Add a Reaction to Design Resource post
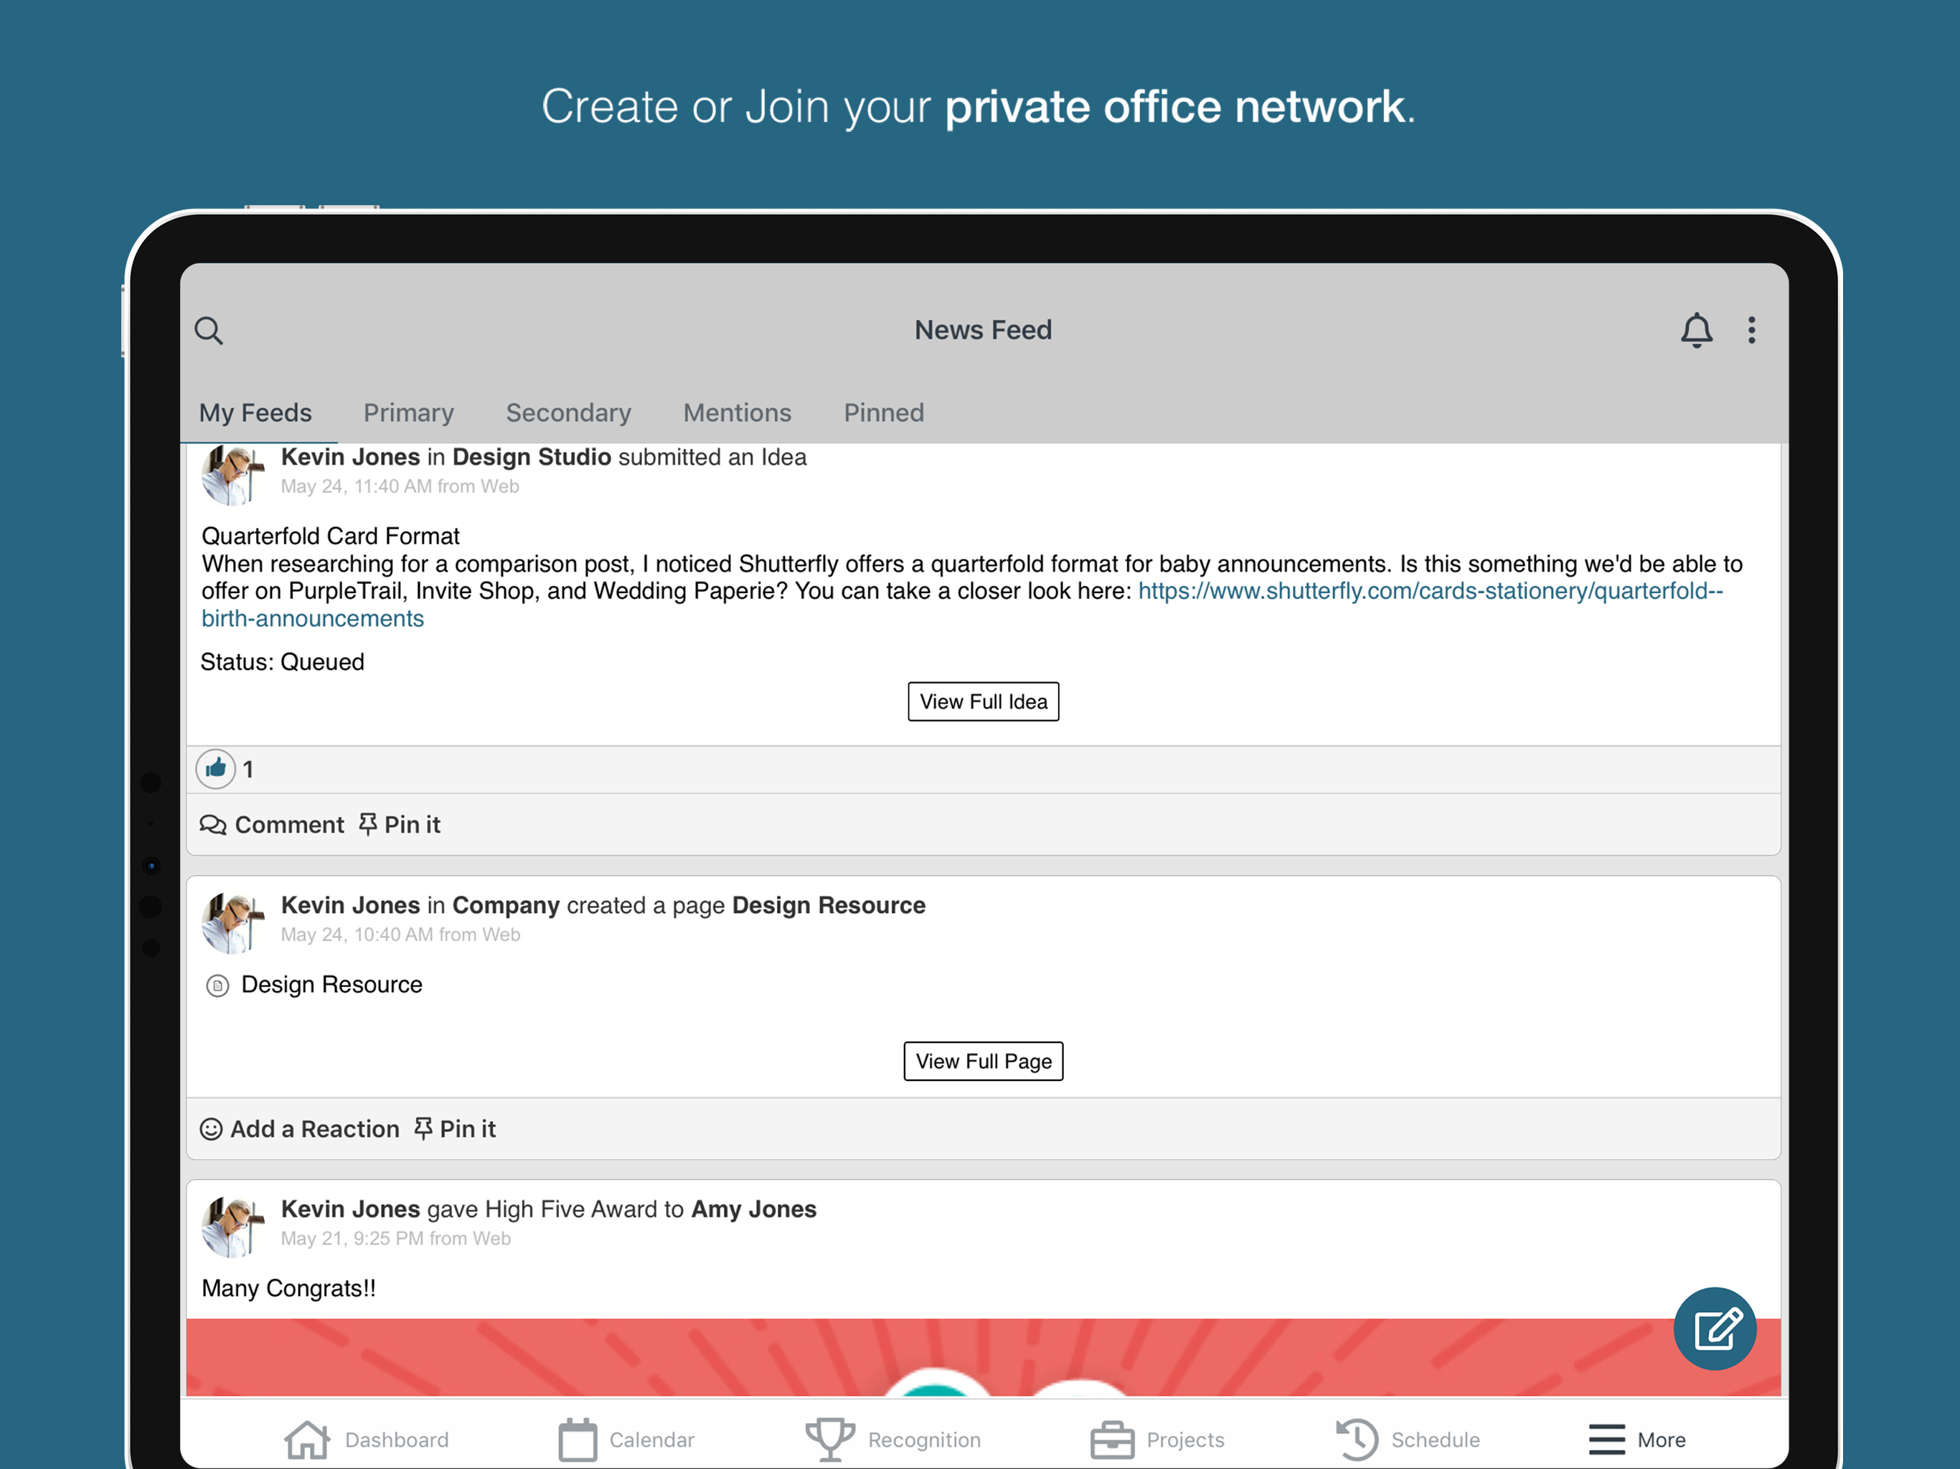1960x1469 pixels. 299,1129
